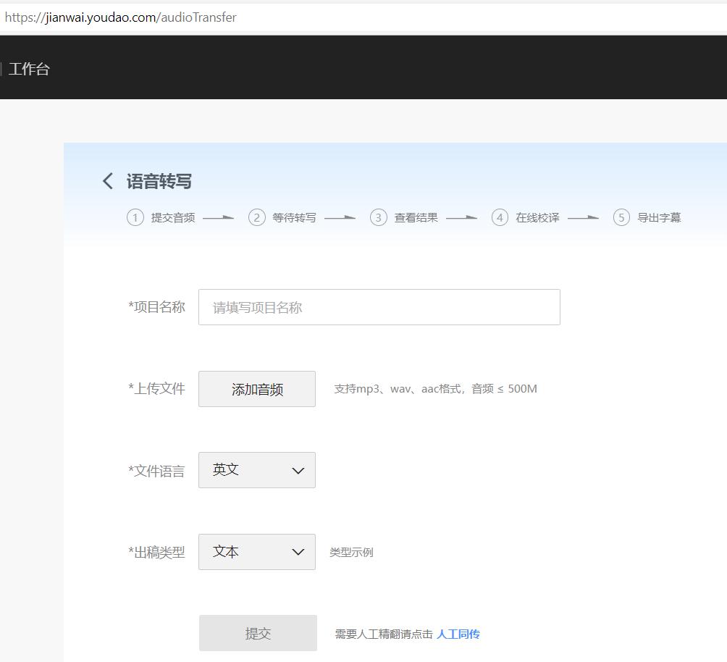Open the 出稿类型 output type selector

(x=257, y=552)
